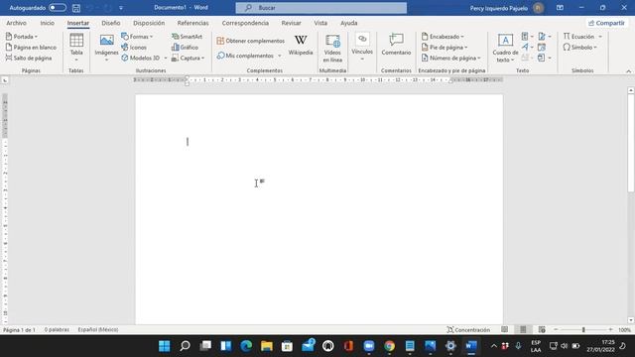Click the Buscar search box
Screen dimensions: 635x357
point(321,8)
